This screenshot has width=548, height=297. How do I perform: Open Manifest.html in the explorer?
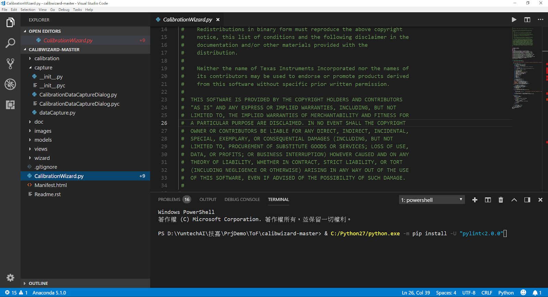(85, 185)
